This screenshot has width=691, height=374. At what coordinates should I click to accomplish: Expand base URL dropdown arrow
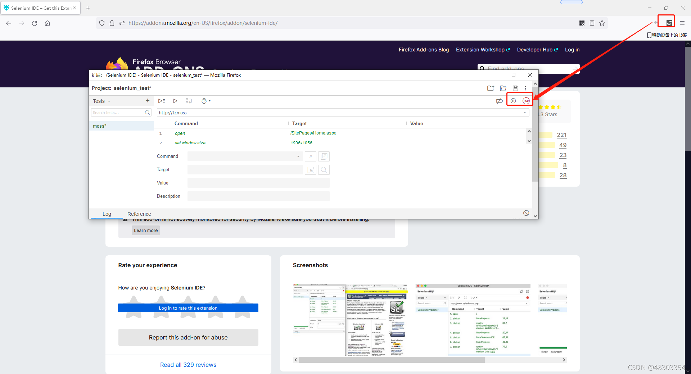click(x=525, y=113)
